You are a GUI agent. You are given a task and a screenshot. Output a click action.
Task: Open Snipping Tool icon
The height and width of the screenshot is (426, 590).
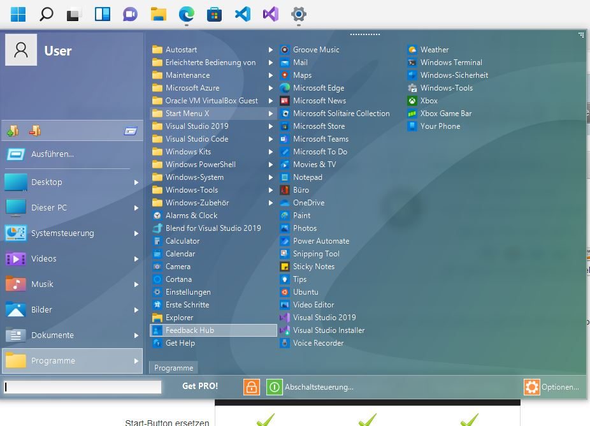285,254
